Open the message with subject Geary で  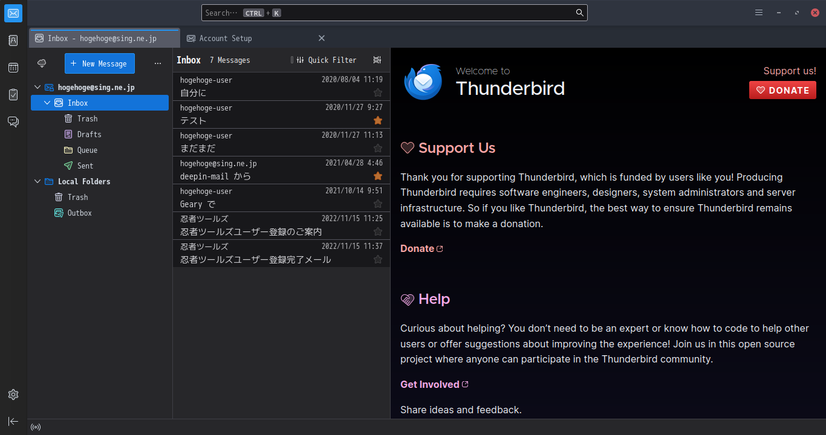point(281,198)
